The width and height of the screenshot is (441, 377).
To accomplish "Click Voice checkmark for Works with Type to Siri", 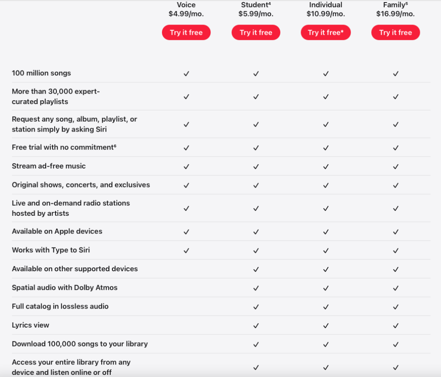I will tap(186, 250).
